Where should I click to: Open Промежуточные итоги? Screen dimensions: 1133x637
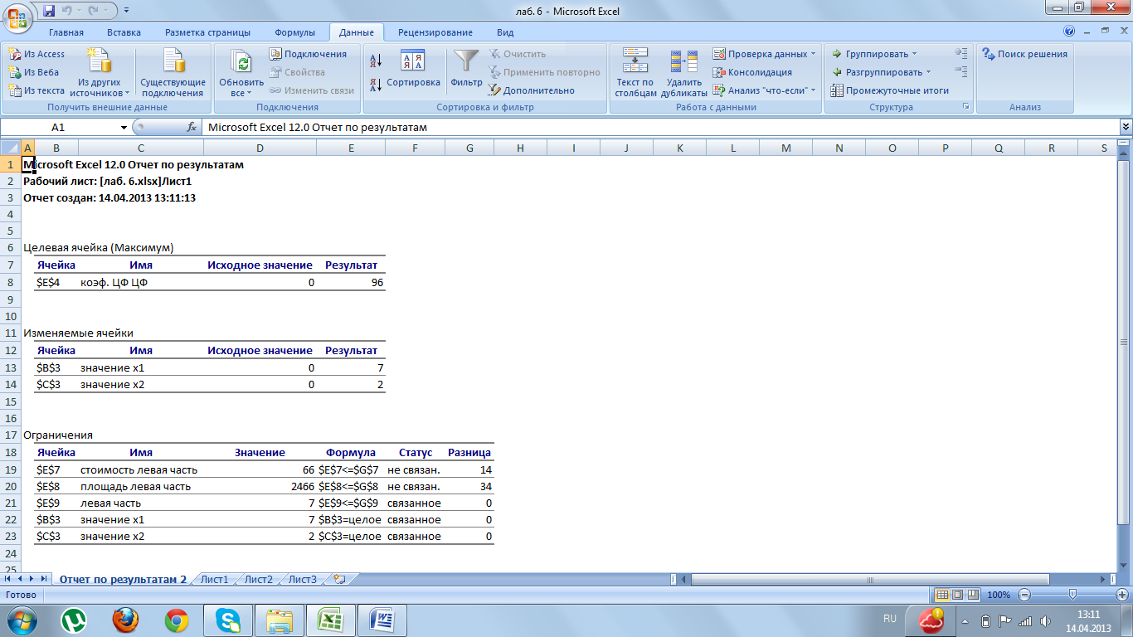(x=891, y=90)
